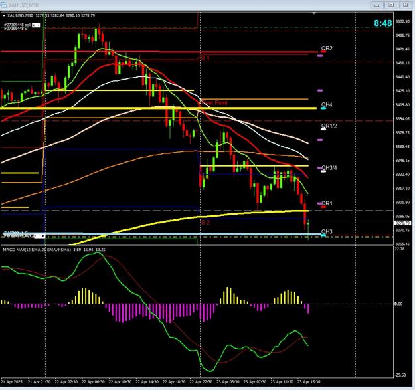Click the current price tag 3278.79
The width and height of the screenshot is (415, 390).
pos(402,223)
